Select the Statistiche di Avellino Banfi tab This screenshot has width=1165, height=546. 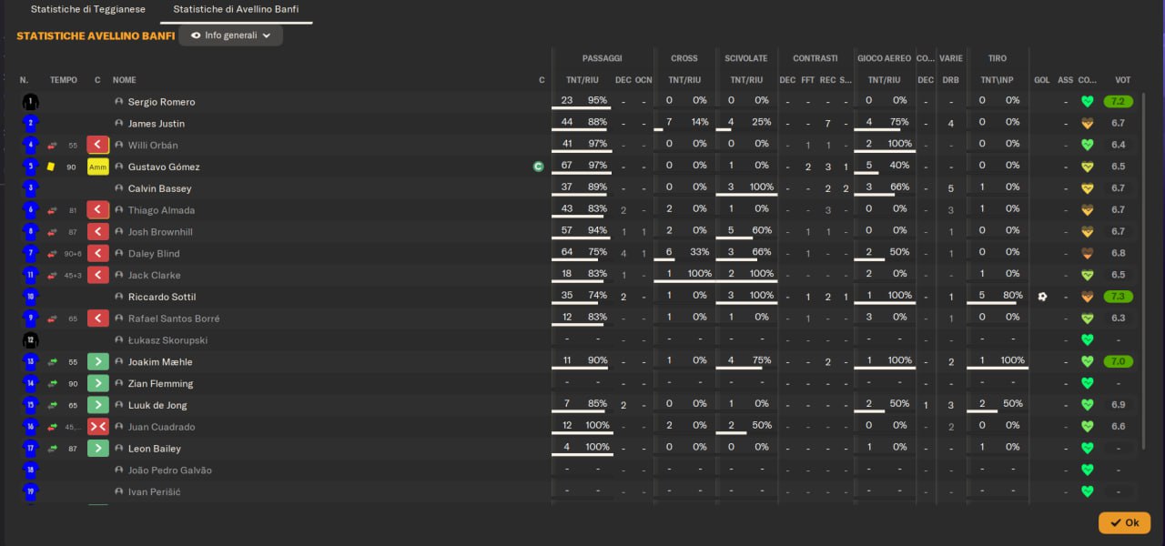coord(236,11)
